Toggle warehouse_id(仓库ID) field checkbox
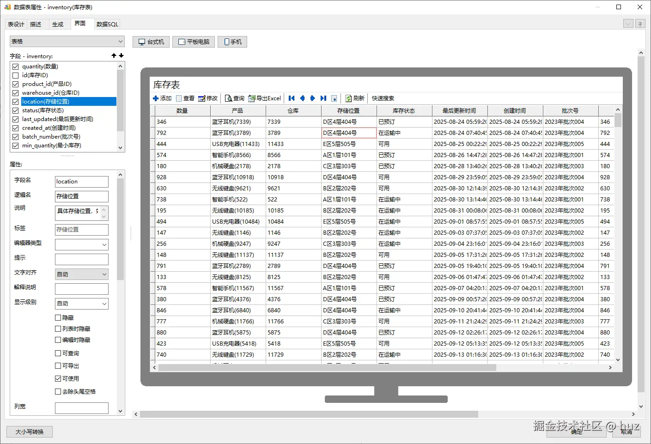Screen dimensions: 651x444 click(16, 93)
